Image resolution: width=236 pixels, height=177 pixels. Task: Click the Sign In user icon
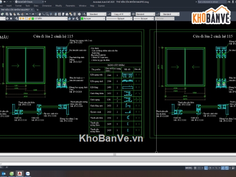pos(233,2)
